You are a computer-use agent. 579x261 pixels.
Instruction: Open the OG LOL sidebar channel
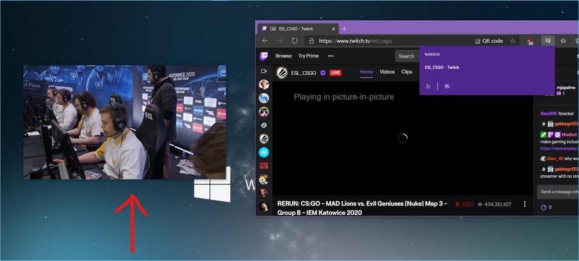[x=264, y=166]
